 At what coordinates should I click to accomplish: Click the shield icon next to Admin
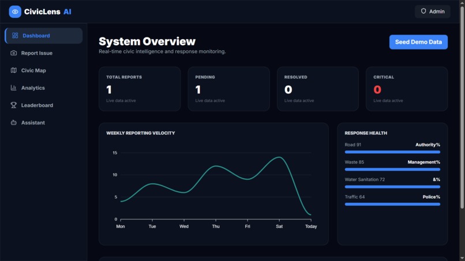tap(423, 12)
